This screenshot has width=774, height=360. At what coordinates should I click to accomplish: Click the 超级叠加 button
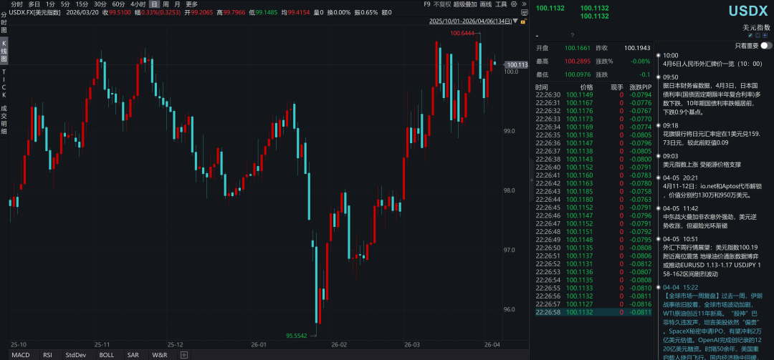click(x=464, y=4)
